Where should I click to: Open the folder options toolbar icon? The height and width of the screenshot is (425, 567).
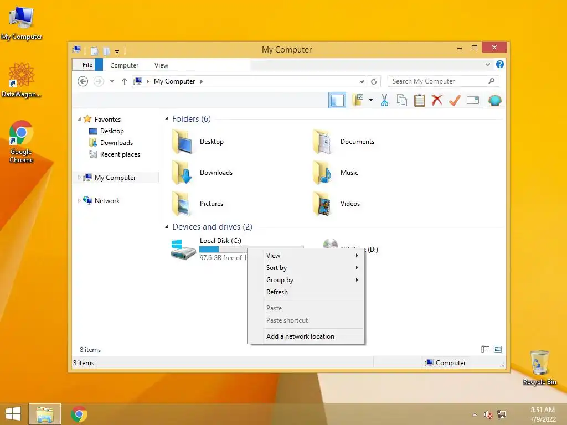(358, 100)
